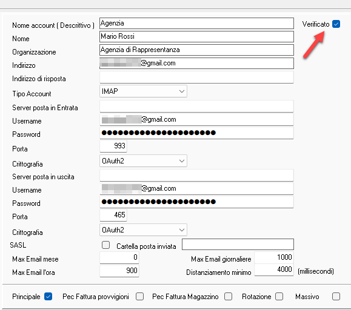This screenshot has height=310, width=351.
Task: Check the Massivo option
Action: pos(336,296)
